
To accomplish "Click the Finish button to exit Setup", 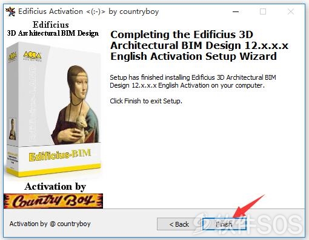I will point(224,224).
